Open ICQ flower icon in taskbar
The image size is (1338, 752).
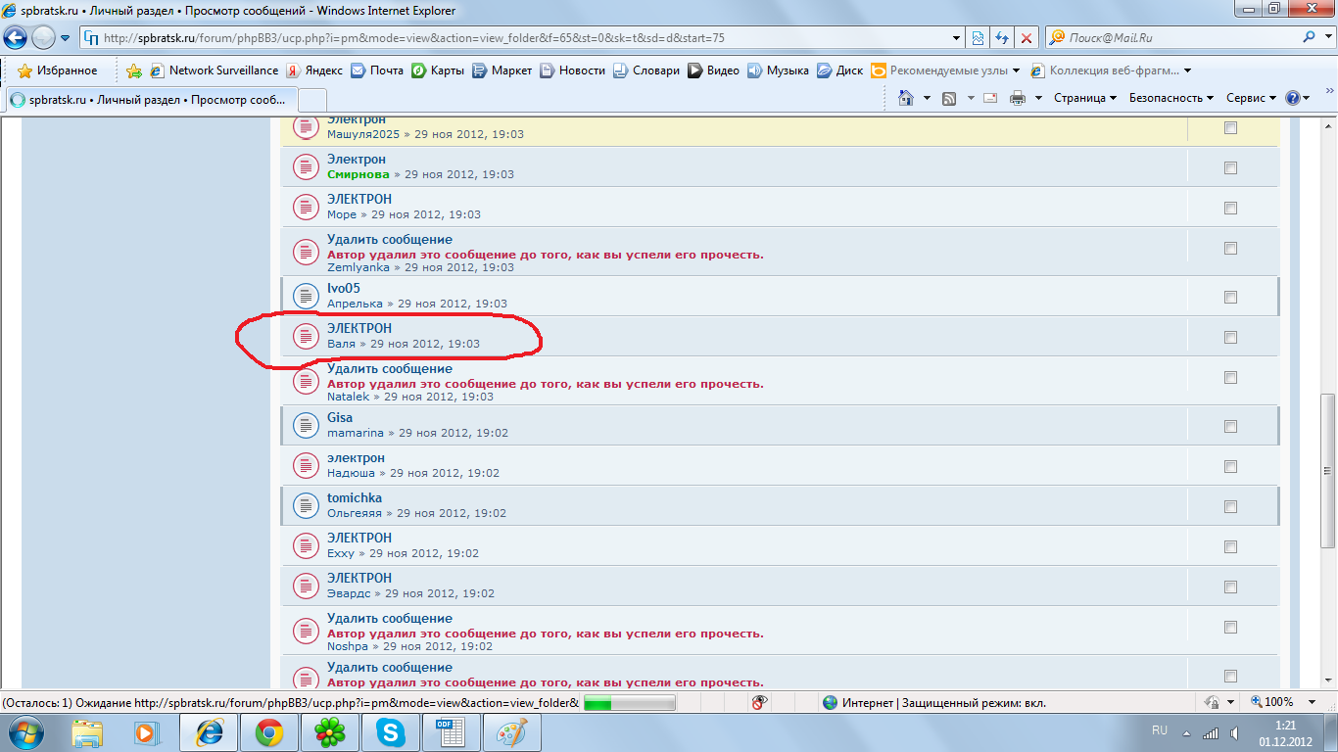tap(330, 731)
